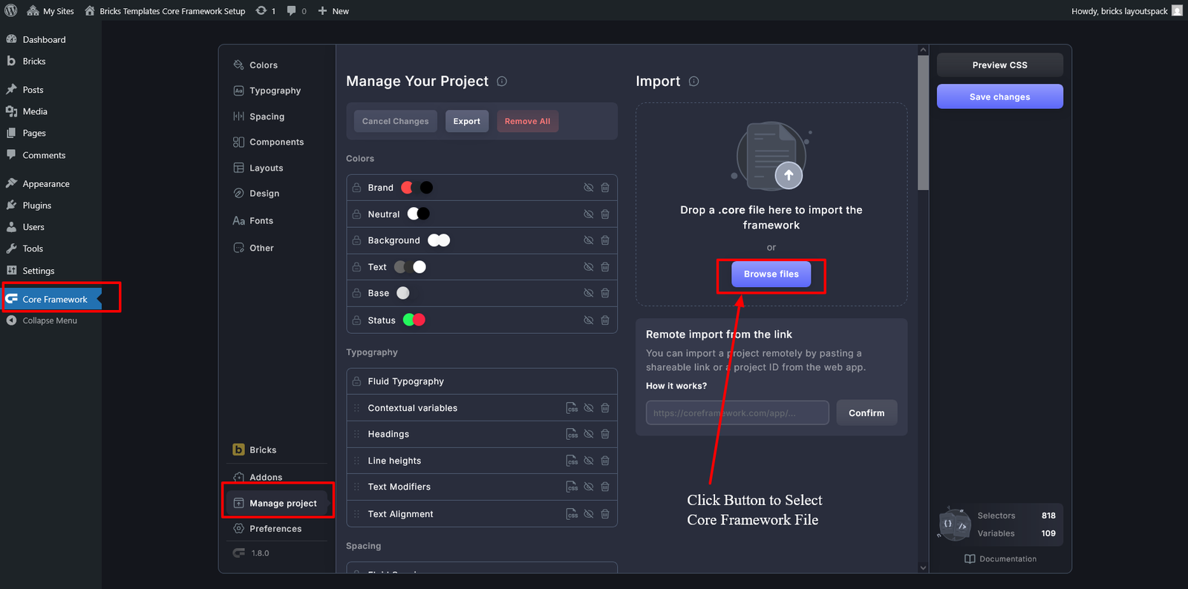Click the trash icon on the Status row
This screenshot has height=589, width=1188.
[605, 320]
